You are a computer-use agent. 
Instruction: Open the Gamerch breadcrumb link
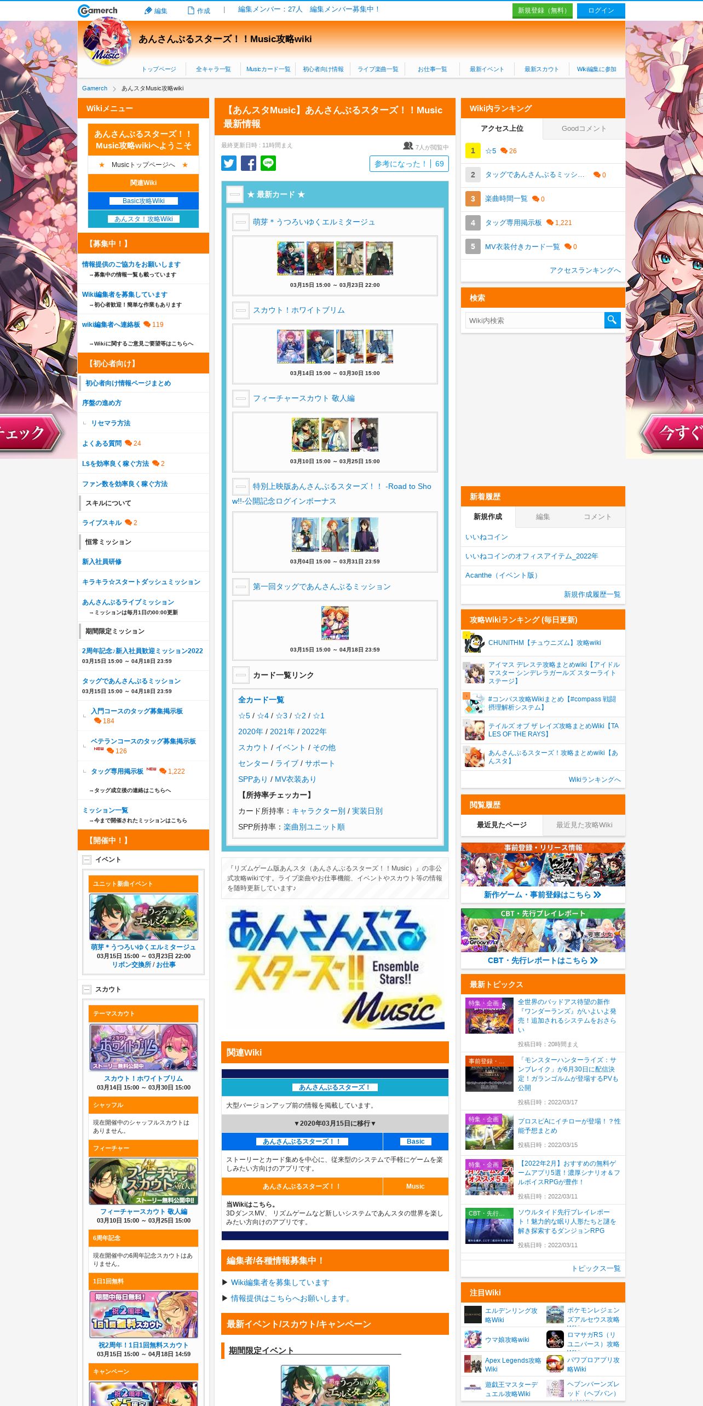click(95, 88)
